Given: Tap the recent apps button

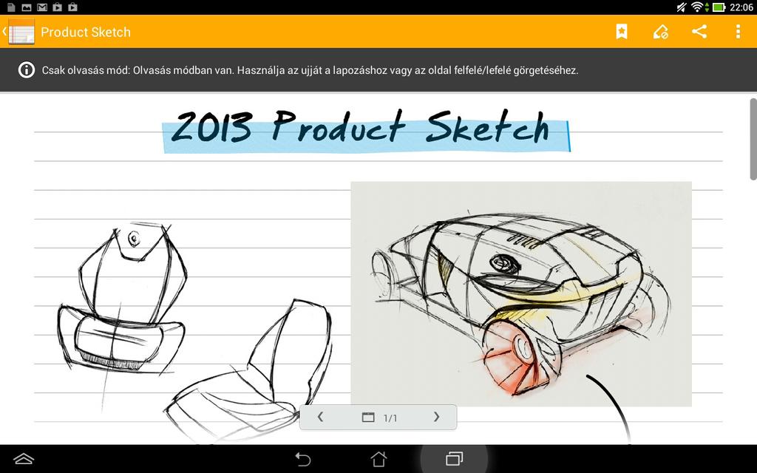Looking at the screenshot, I should click(x=454, y=458).
